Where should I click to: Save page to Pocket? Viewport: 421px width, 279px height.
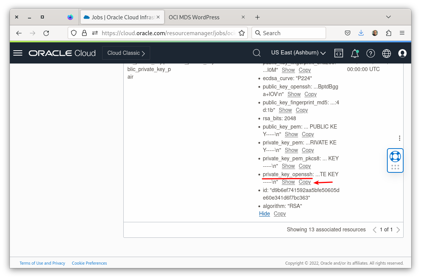348,33
